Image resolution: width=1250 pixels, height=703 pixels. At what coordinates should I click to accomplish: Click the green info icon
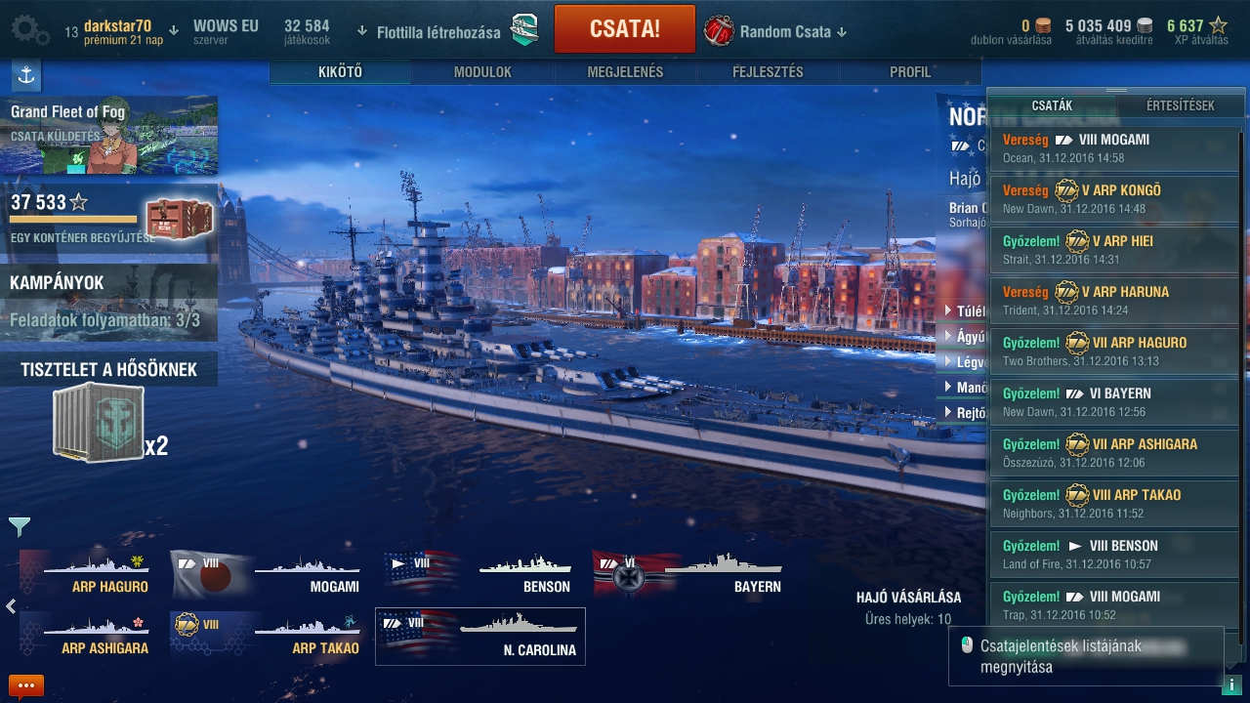click(x=1230, y=684)
